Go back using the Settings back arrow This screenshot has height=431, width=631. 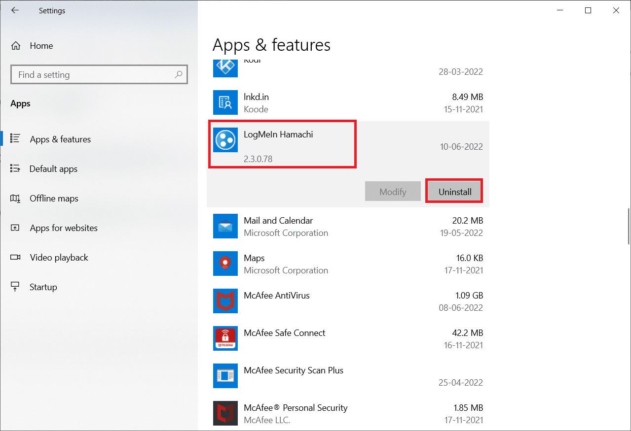[x=15, y=10]
